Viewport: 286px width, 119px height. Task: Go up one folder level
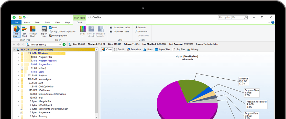[x=23, y=44]
